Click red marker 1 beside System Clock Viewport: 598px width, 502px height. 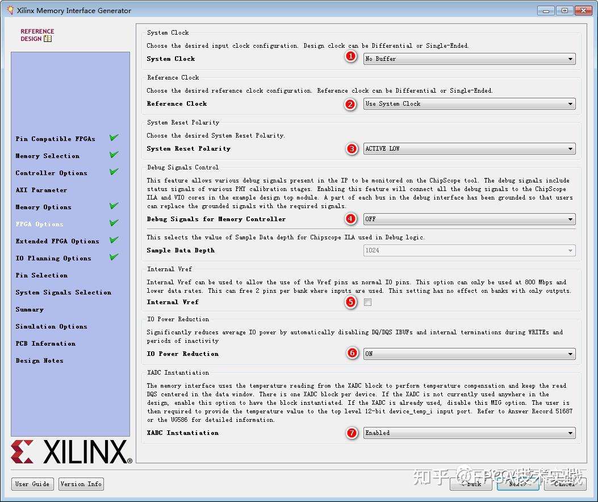point(350,56)
